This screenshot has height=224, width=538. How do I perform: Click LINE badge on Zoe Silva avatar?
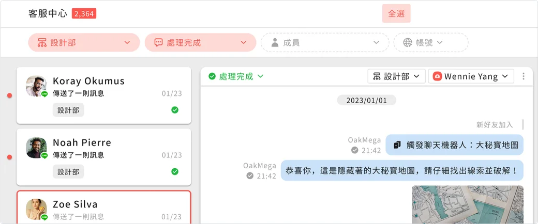click(44, 217)
